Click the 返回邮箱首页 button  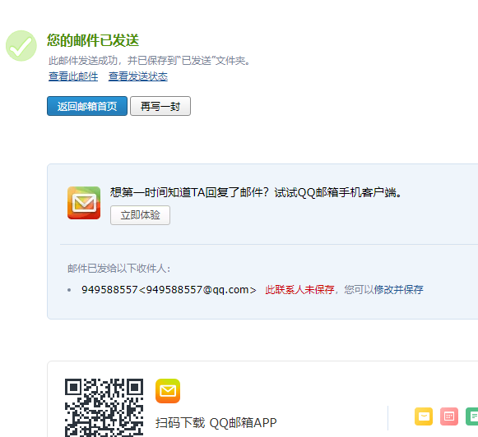point(87,106)
